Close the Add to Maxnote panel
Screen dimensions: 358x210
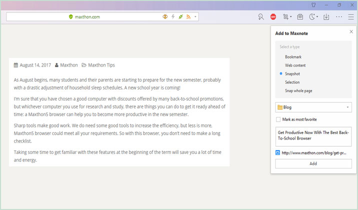coord(351,31)
